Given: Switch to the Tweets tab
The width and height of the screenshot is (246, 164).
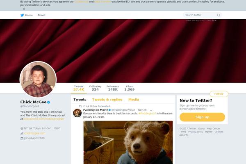Looking at the screenshot, I should [80, 100].
